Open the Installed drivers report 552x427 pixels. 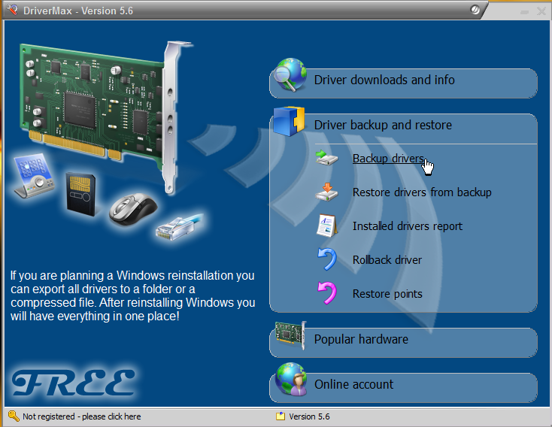coord(408,226)
